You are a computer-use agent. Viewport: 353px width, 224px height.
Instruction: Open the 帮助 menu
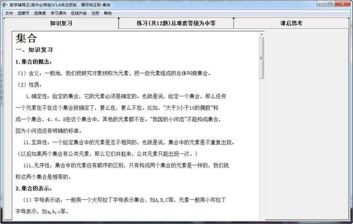(x=108, y=14)
